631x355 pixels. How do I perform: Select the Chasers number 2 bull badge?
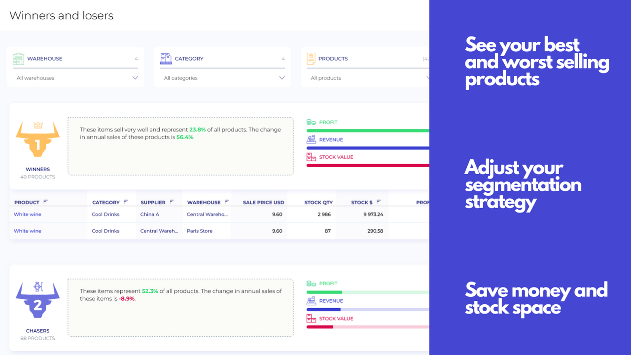(x=37, y=300)
